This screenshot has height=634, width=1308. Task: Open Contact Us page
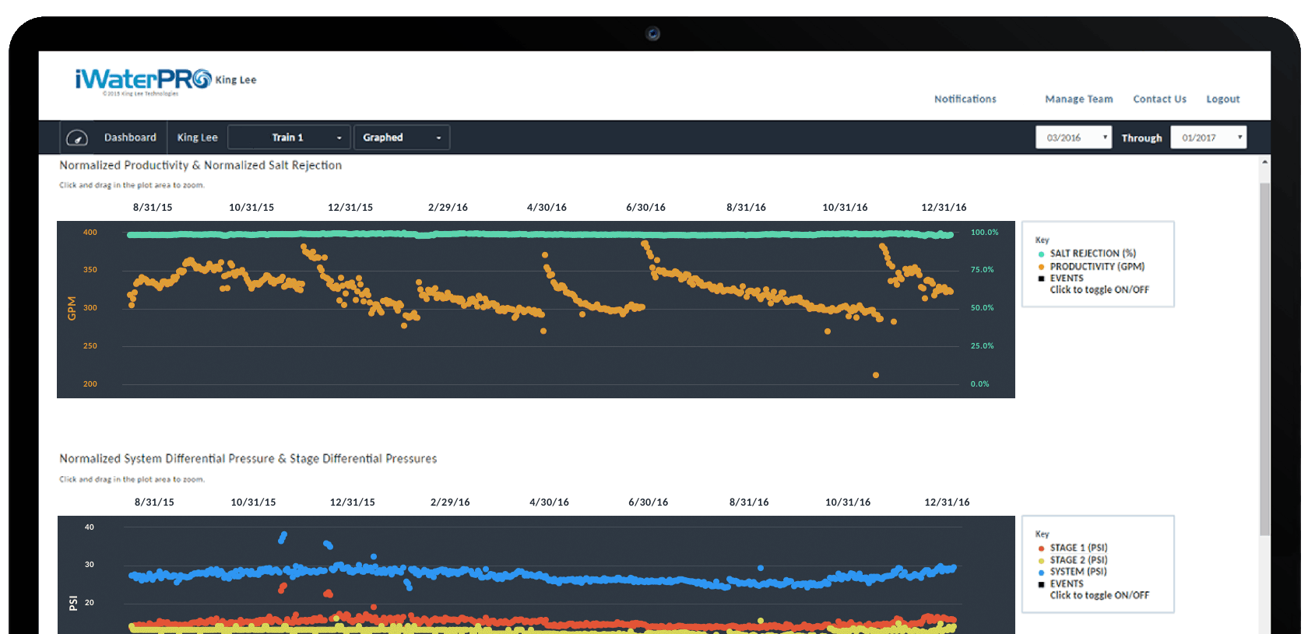[x=1160, y=99]
